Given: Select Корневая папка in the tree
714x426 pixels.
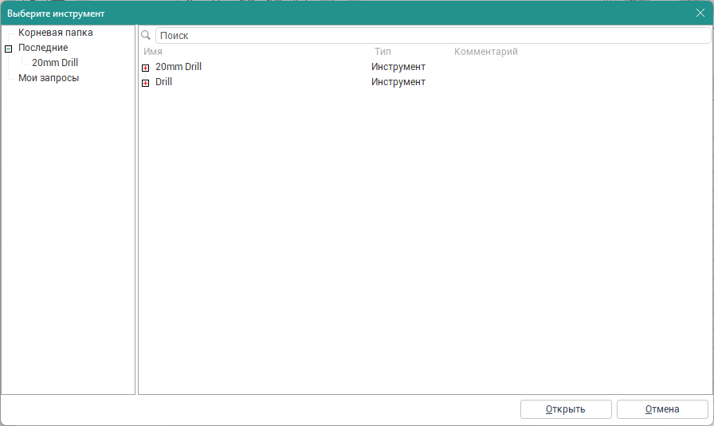Looking at the screenshot, I should [55, 33].
